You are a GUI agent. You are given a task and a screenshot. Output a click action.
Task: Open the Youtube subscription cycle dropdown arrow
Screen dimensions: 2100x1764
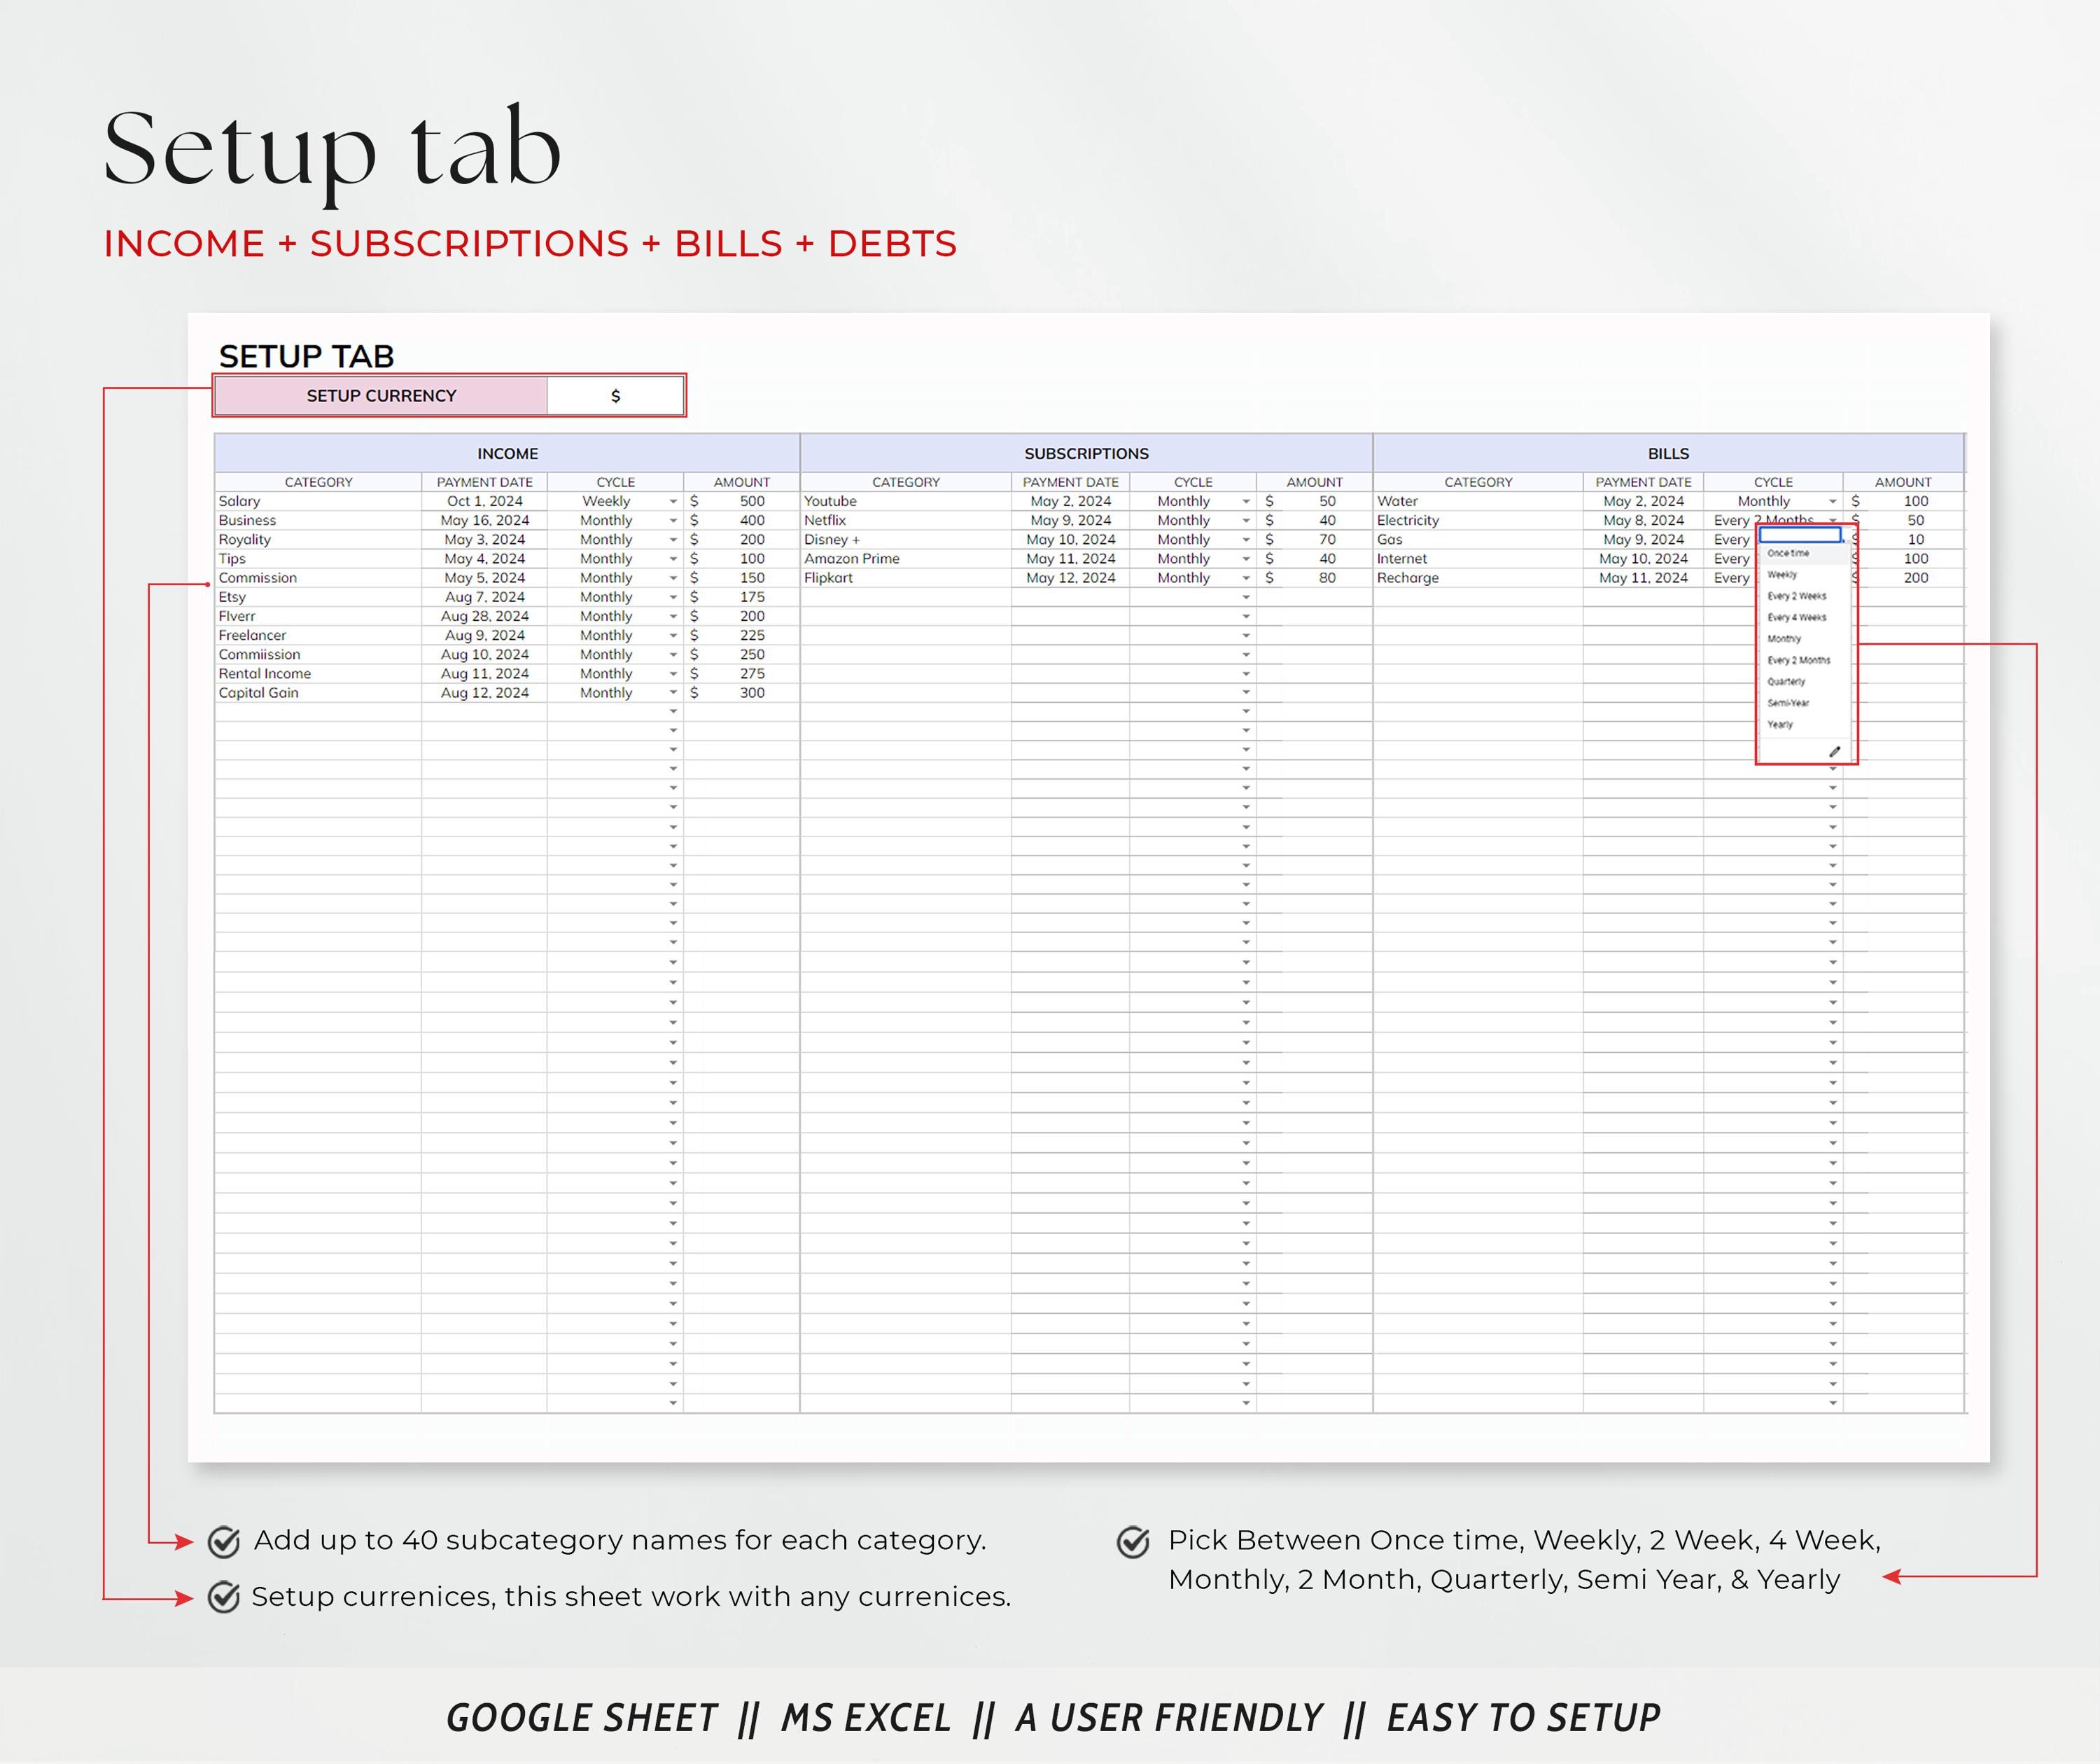(1246, 502)
